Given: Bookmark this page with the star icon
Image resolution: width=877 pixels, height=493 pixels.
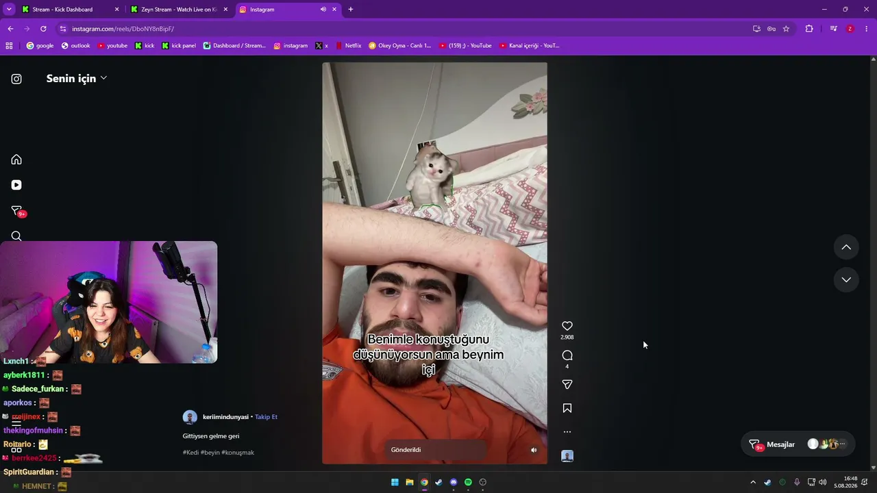Looking at the screenshot, I should [x=786, y=29].
